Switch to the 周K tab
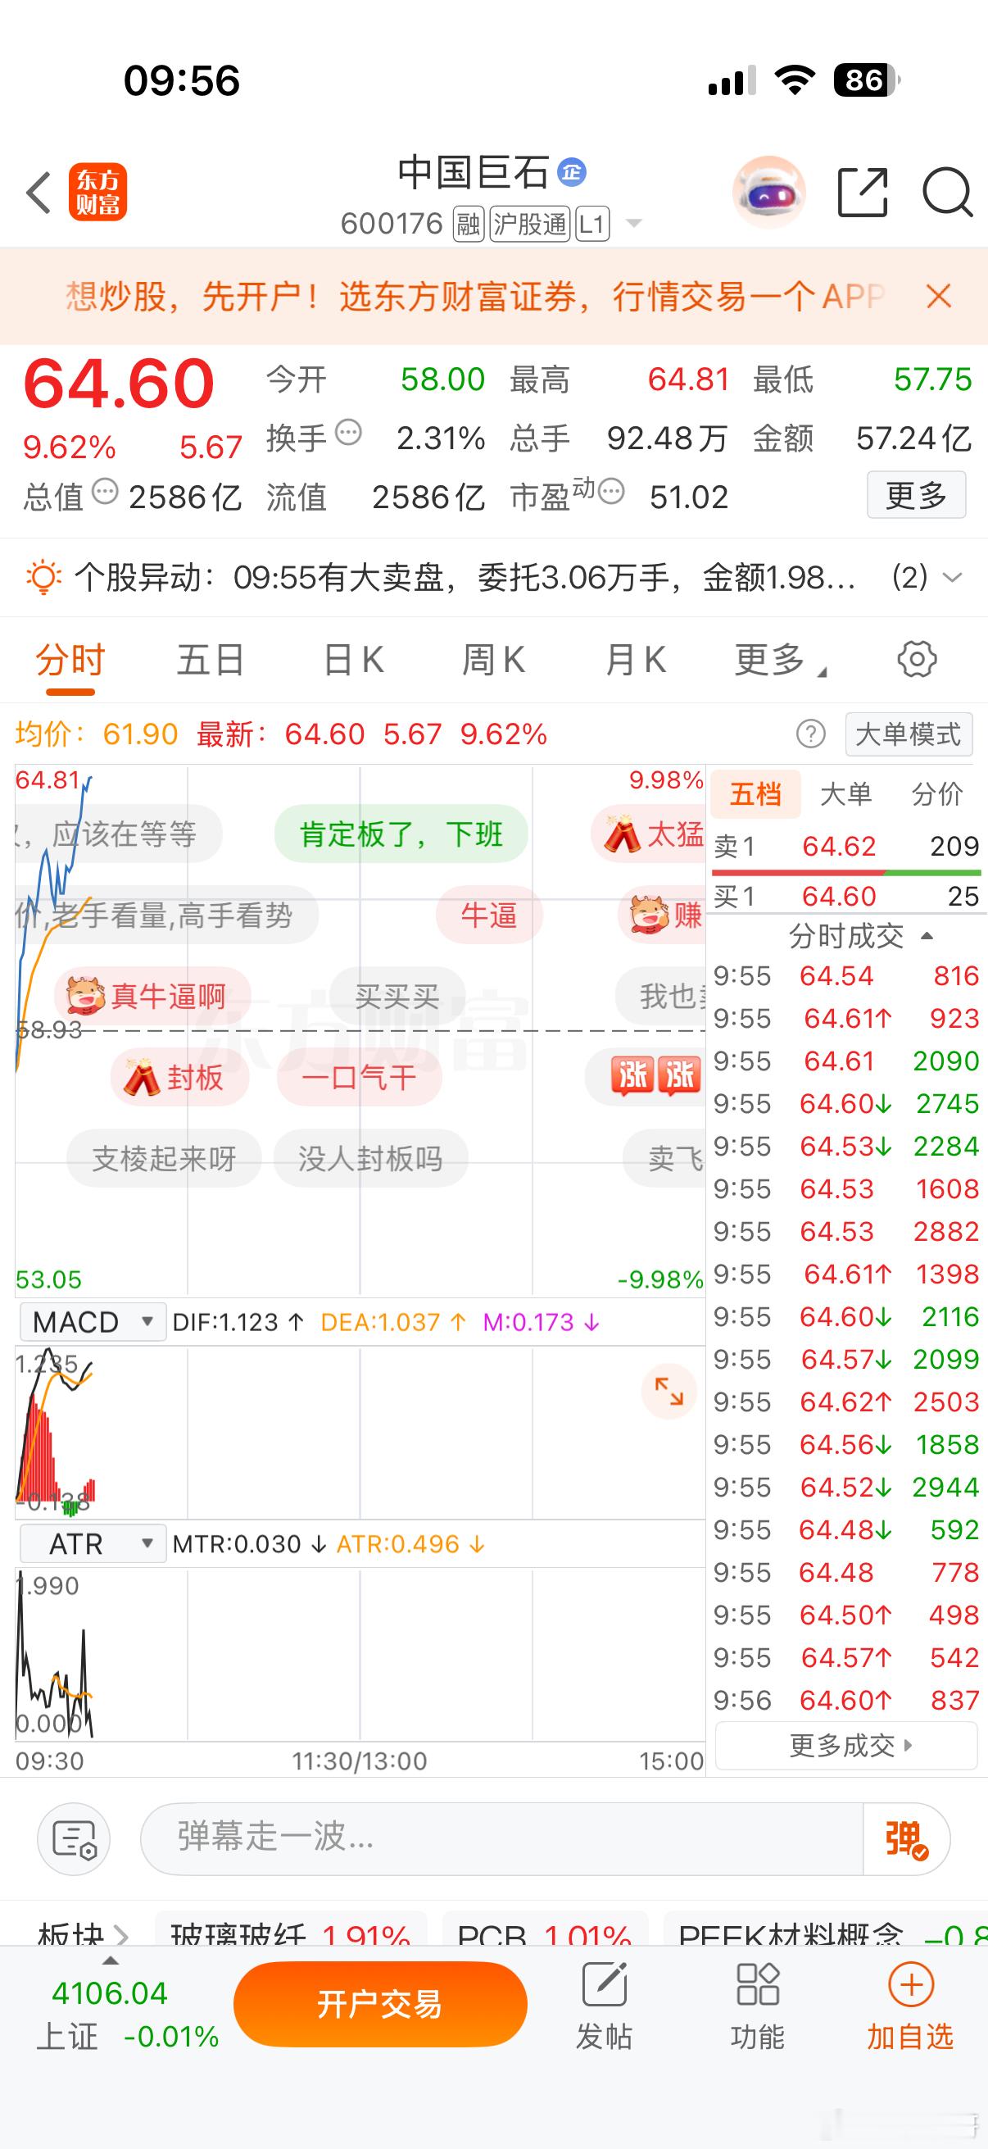The height and width of the screenshot is (2149, 988). tap(493, 660)
